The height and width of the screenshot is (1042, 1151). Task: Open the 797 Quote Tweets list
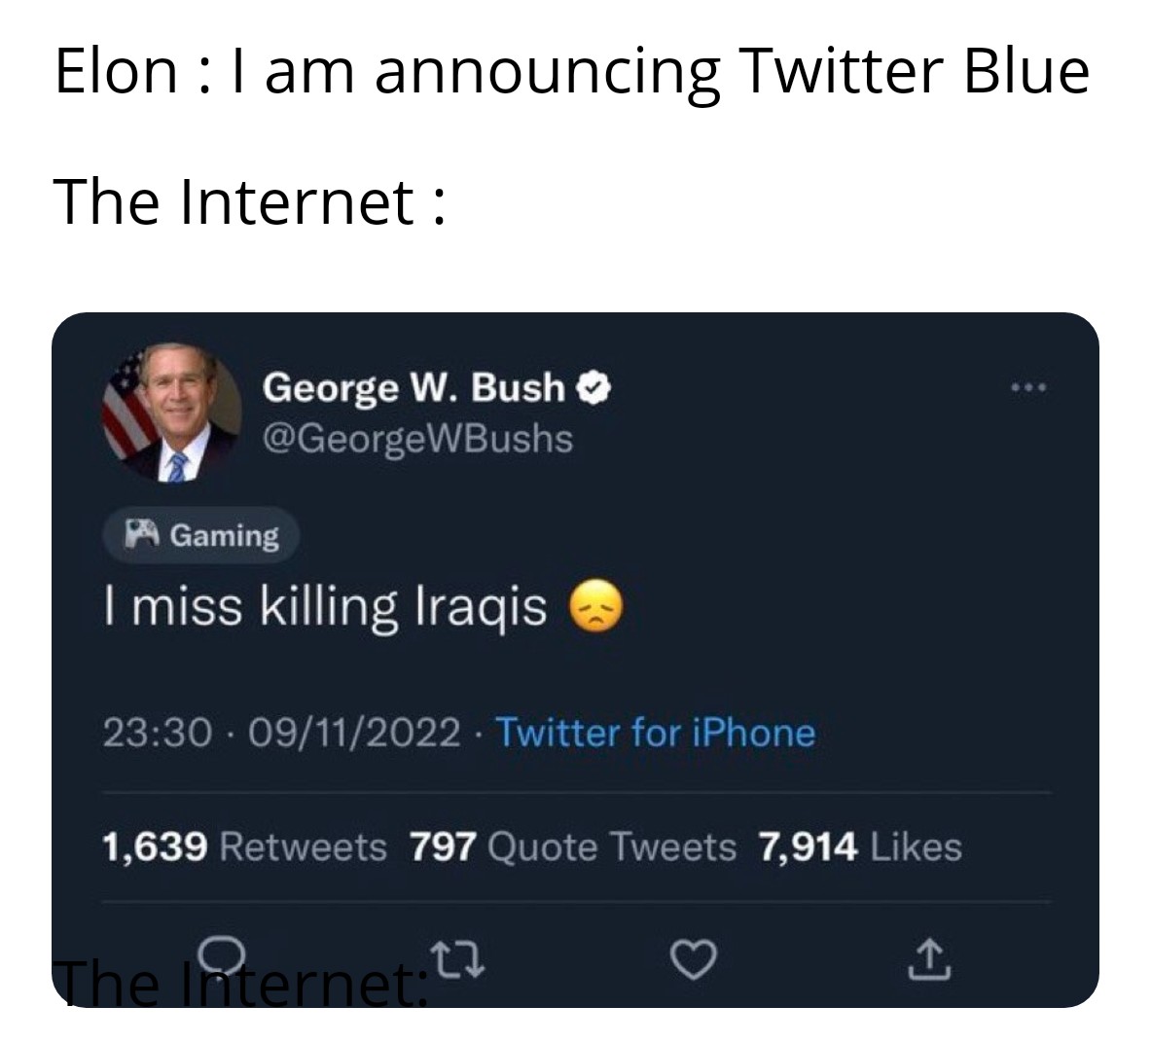pos(572,846)
